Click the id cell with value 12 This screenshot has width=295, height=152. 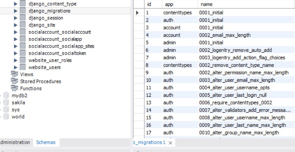click(x=153, y=95)
